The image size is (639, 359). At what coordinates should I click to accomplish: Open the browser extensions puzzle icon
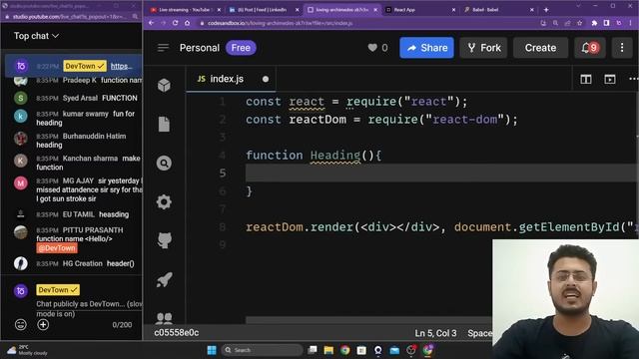(594, 23)
